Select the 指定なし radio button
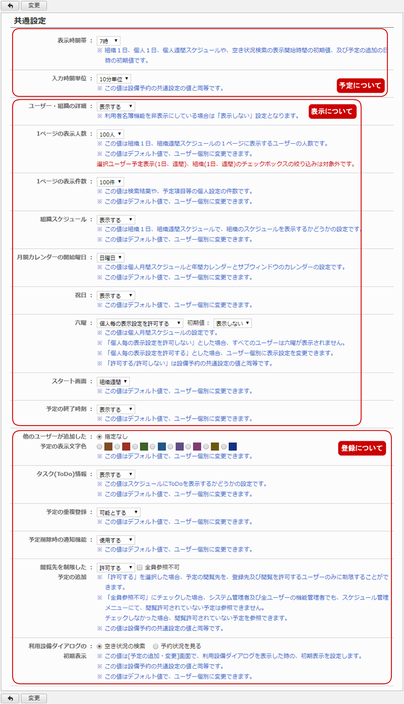The height and width of the screenshot is (704, 404). click(x=100, y=437)
